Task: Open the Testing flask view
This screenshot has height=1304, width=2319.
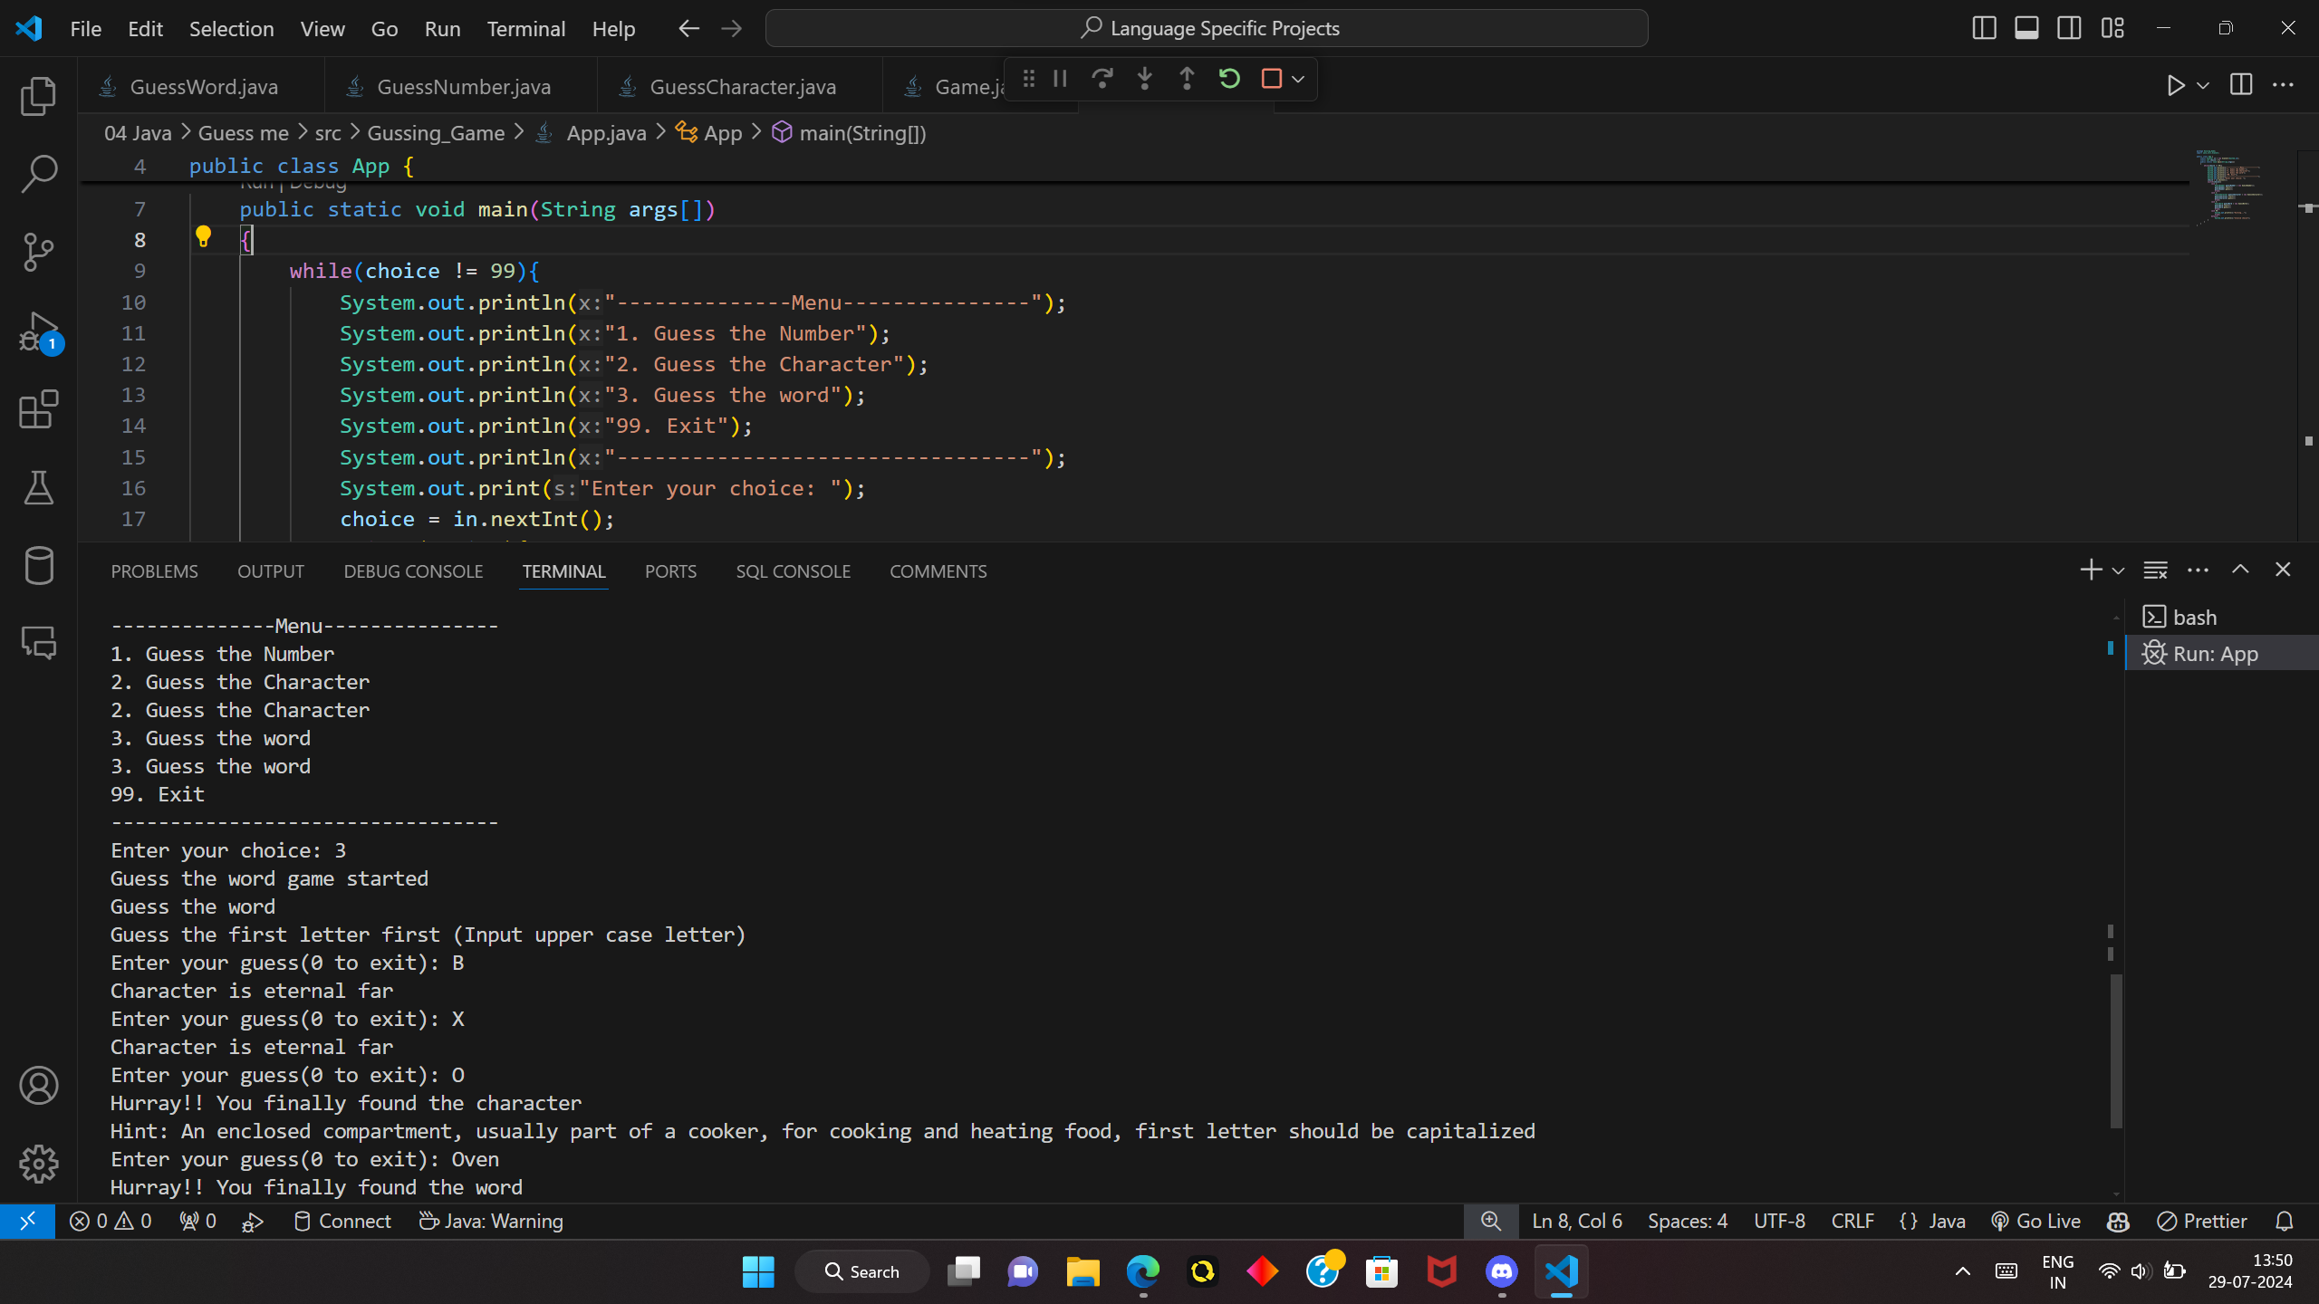Action: [x=38, y=487]
